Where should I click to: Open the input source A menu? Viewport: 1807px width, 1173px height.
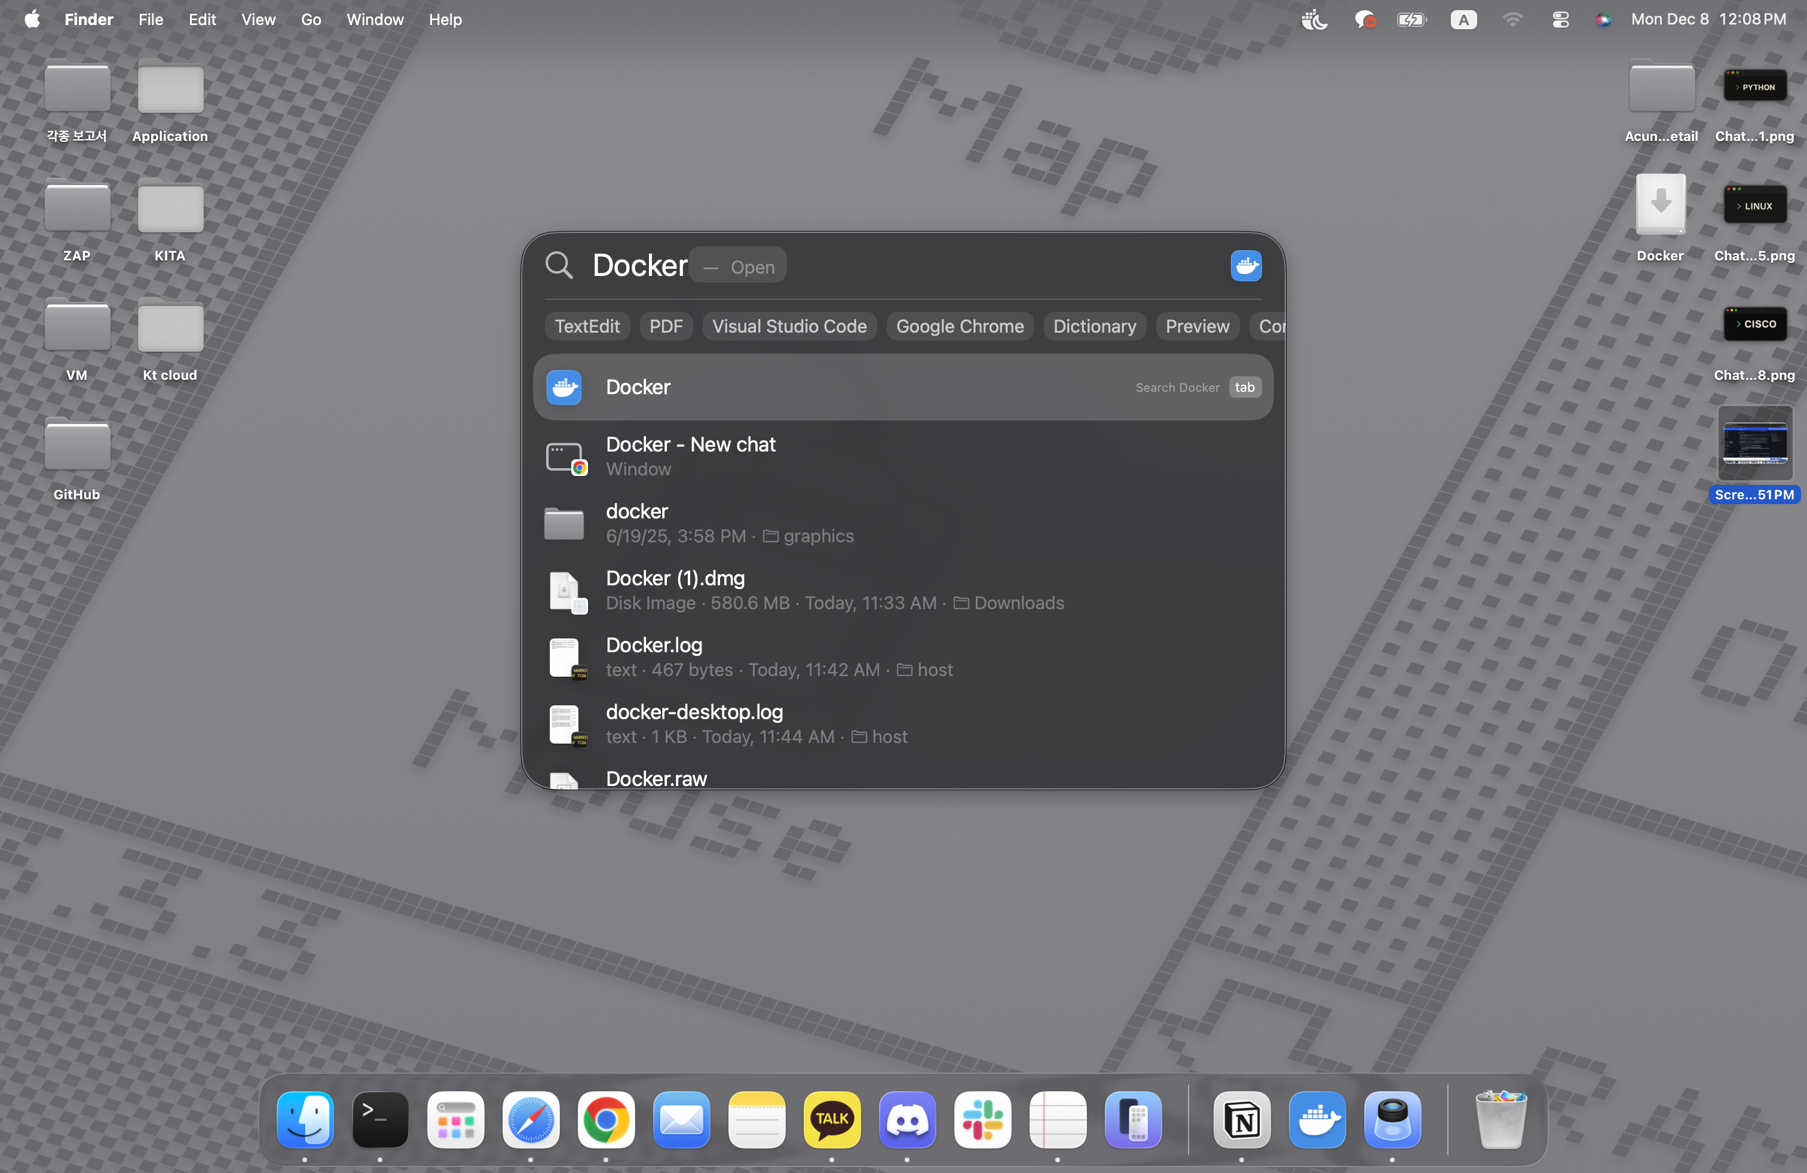pos(1463,20)
